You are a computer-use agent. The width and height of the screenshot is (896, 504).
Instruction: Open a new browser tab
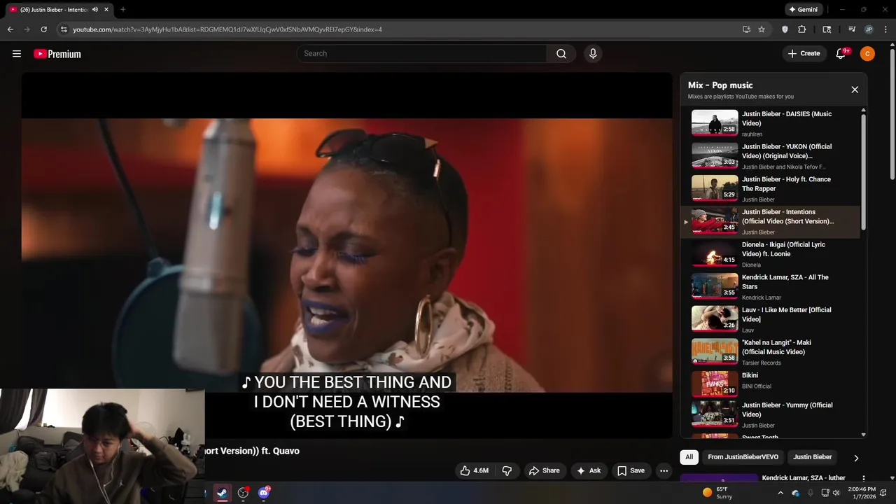(122, 10)
